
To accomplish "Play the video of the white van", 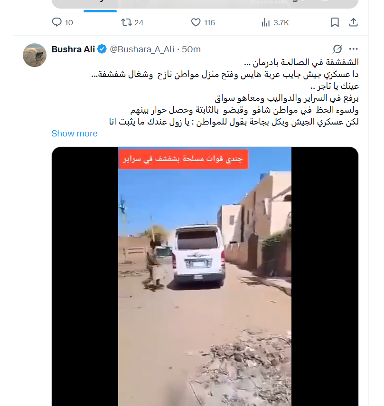I will (205, 276).
